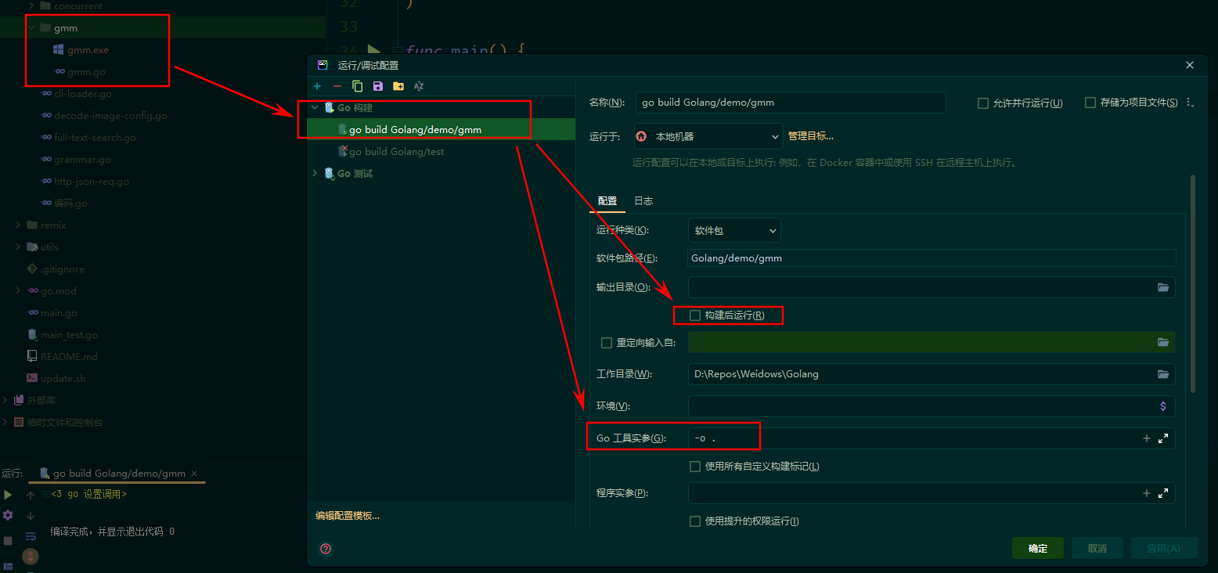
Task: Run main function from the gutter arrow
Action: tap(373, 52)
